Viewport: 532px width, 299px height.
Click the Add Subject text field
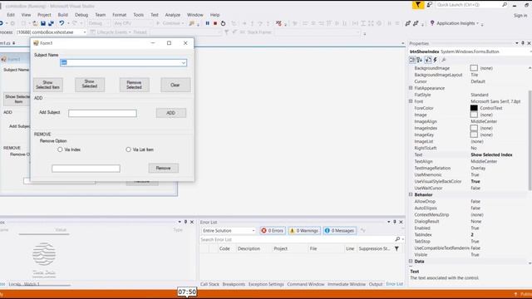point(102,113)
